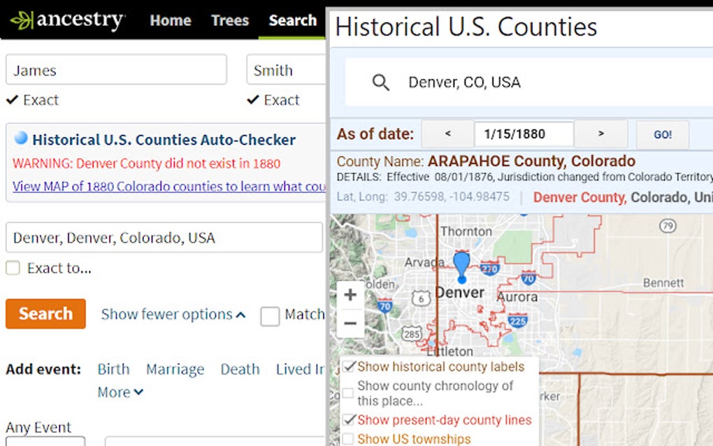Expand the More events dropdown
Image resolution: width=713 pixels, height=446 pixels.
(120, 392)
